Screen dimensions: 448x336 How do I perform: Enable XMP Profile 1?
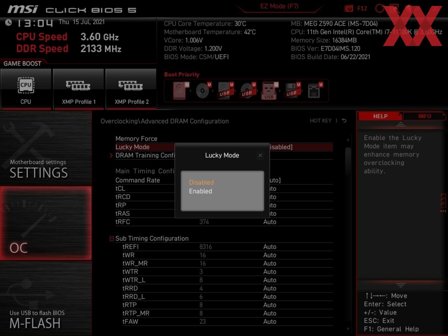(78, 89)
